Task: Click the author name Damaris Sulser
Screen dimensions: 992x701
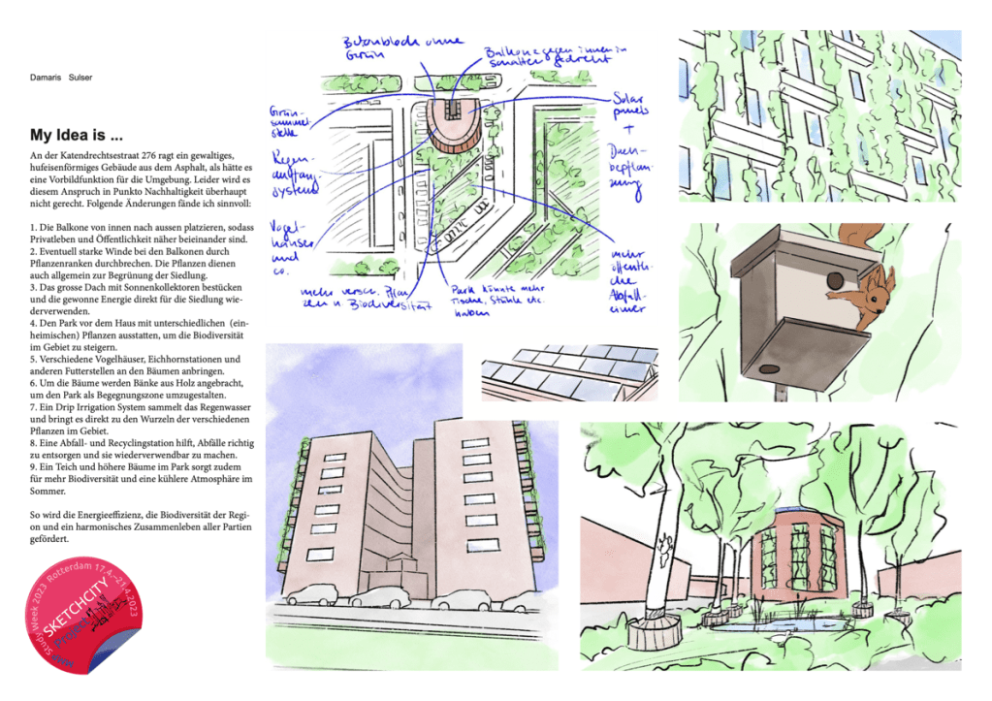Action: (62, 78)
